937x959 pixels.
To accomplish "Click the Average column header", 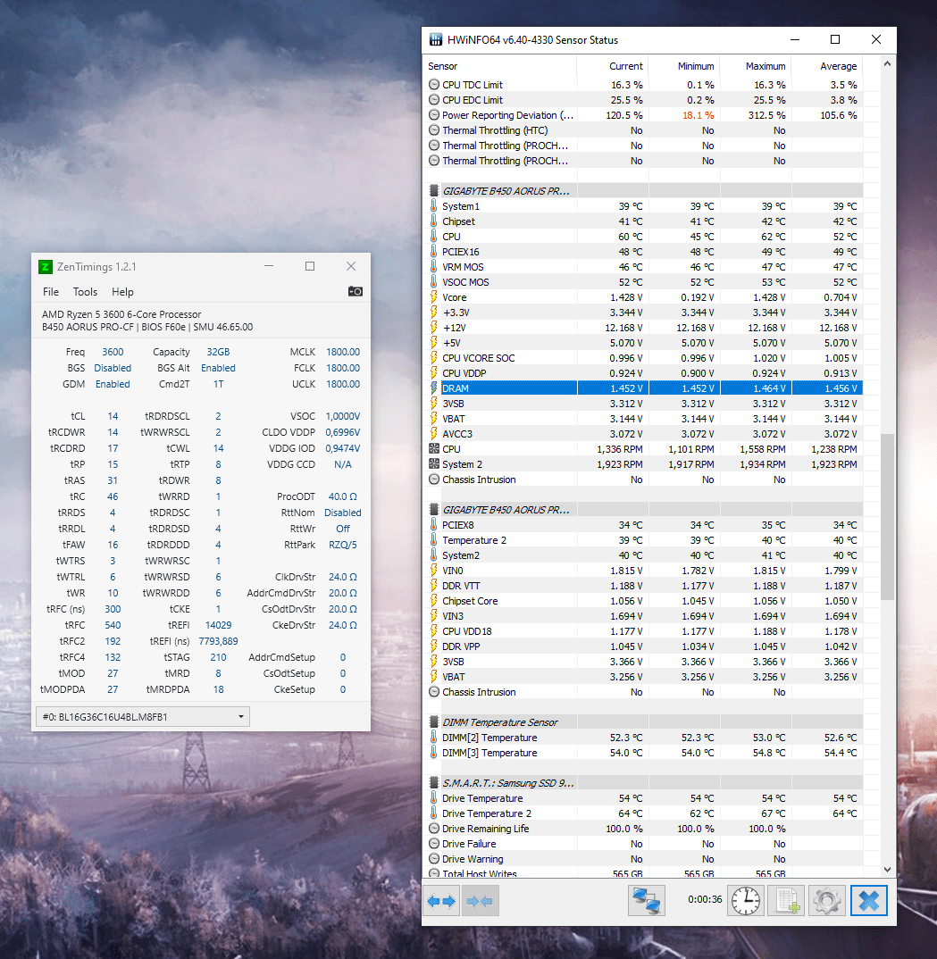I will (x=827, y=66).
